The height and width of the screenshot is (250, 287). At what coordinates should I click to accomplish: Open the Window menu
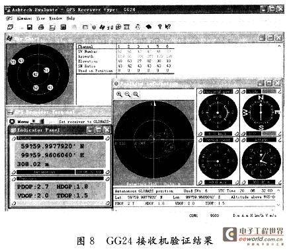56,19
